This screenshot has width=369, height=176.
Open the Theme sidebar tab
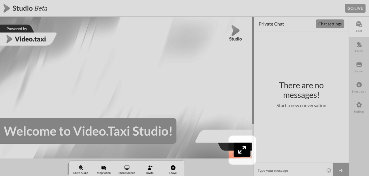point(359,47)
